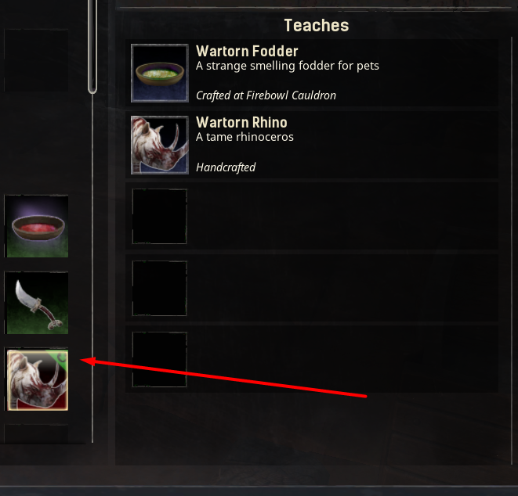Click the Teaches panel header
The height and width of the screenshot is (496, 518).
(317, 25)
